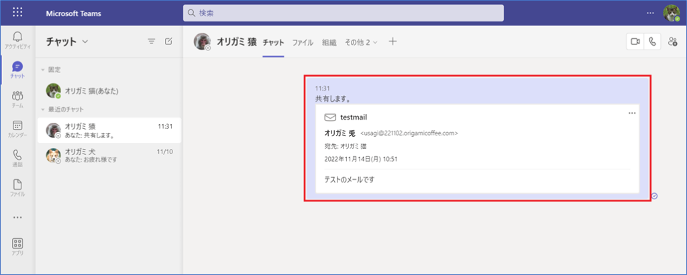Click the 11/10 date in chat list
687x275 pixels.
165,152
